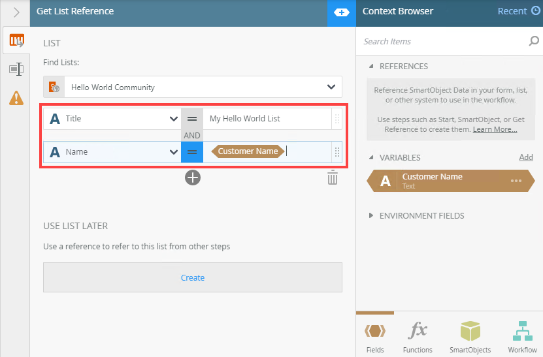Switch to the SmartObjects tab
The image size is (543, 357).
coord(470,336)
